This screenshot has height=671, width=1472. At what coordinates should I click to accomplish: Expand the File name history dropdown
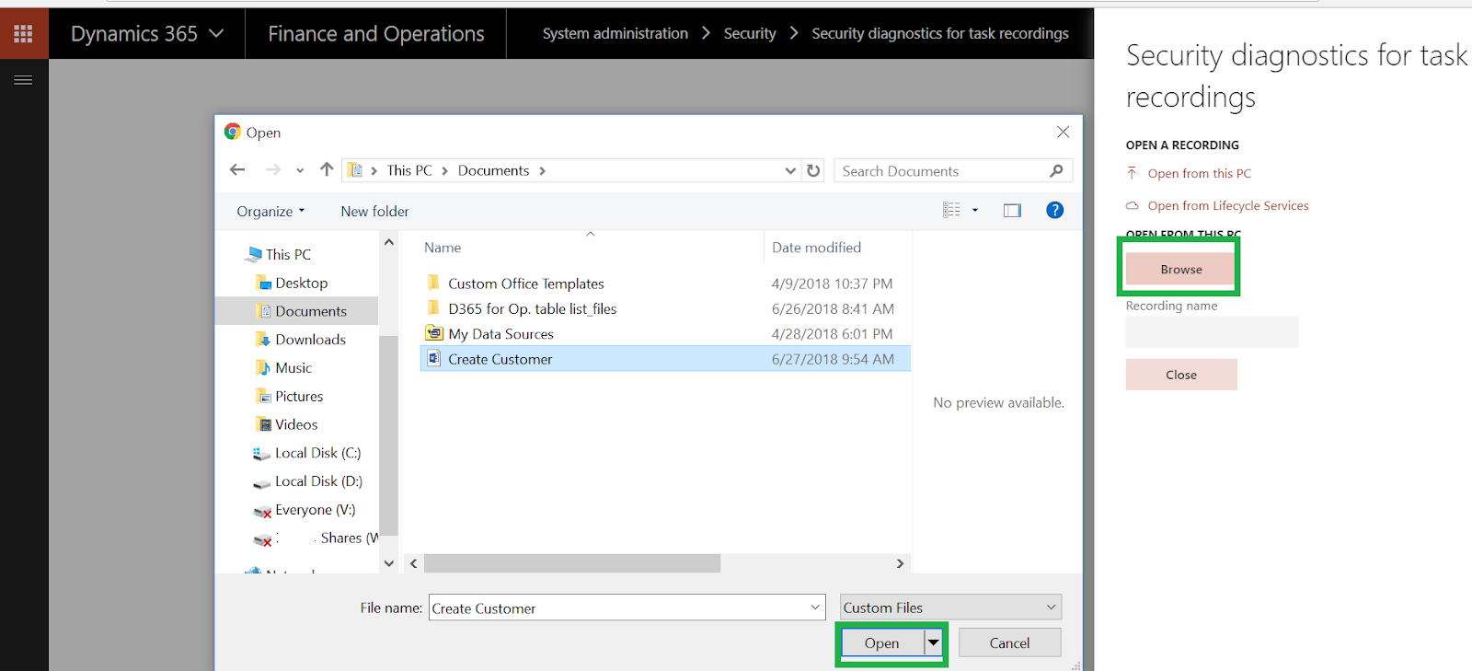coord(815,607)
